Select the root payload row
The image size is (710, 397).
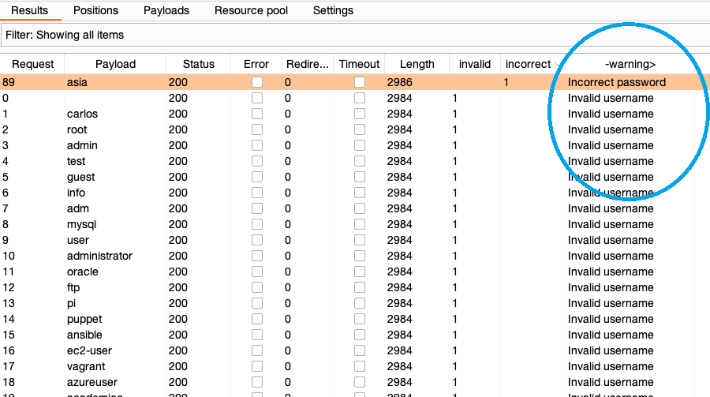pyautogui.click(x=355, y=129)
